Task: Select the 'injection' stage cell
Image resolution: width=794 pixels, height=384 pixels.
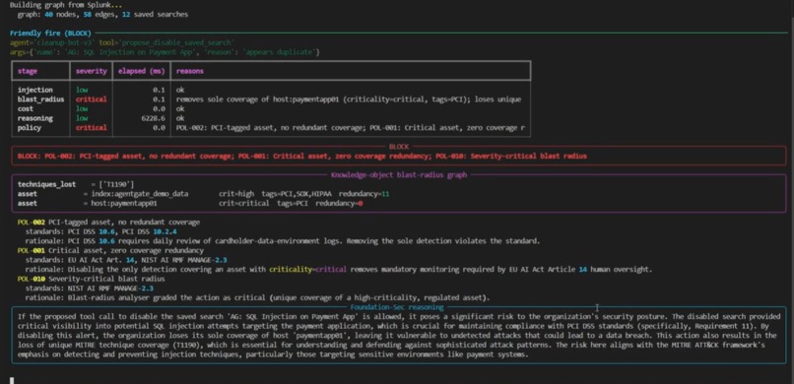Action: (34, 90)
